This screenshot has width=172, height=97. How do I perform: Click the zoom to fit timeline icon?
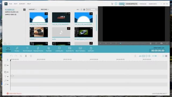(144, 56)
